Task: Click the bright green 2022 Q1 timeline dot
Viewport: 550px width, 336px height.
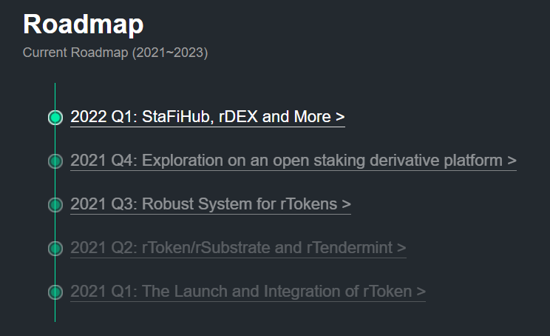Action: point(55,117)
